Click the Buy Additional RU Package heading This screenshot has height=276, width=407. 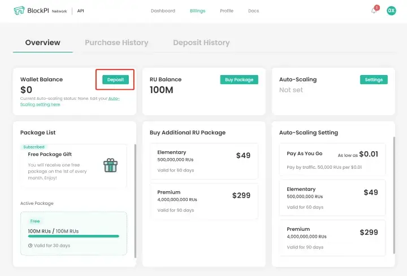188,133
